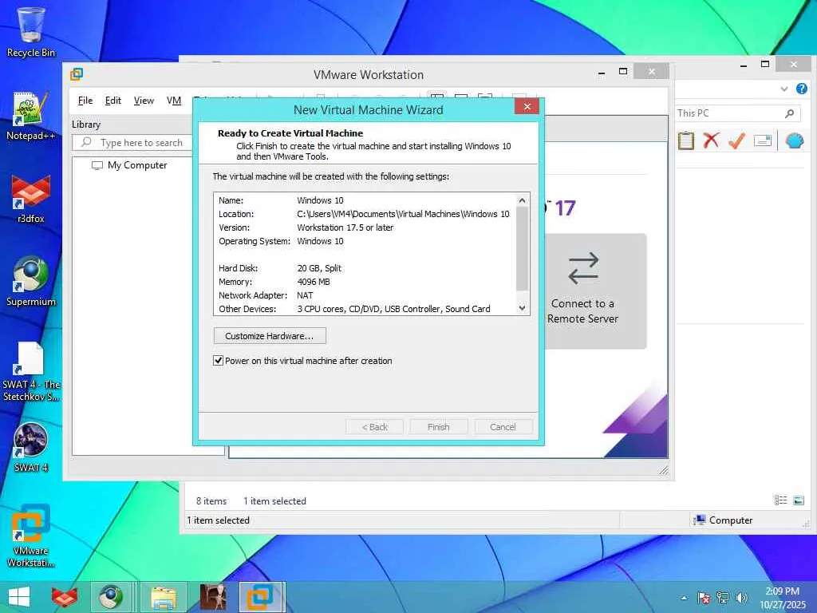The height and width of the screenshot is (613, 817).
Task: Click the settings list scroll up arrow
Action: [x=522, y=200]
